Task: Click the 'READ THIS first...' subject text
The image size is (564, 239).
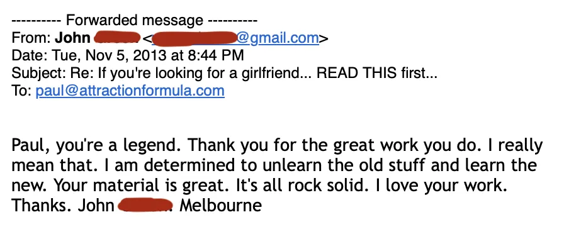Action: pos(377,73)
